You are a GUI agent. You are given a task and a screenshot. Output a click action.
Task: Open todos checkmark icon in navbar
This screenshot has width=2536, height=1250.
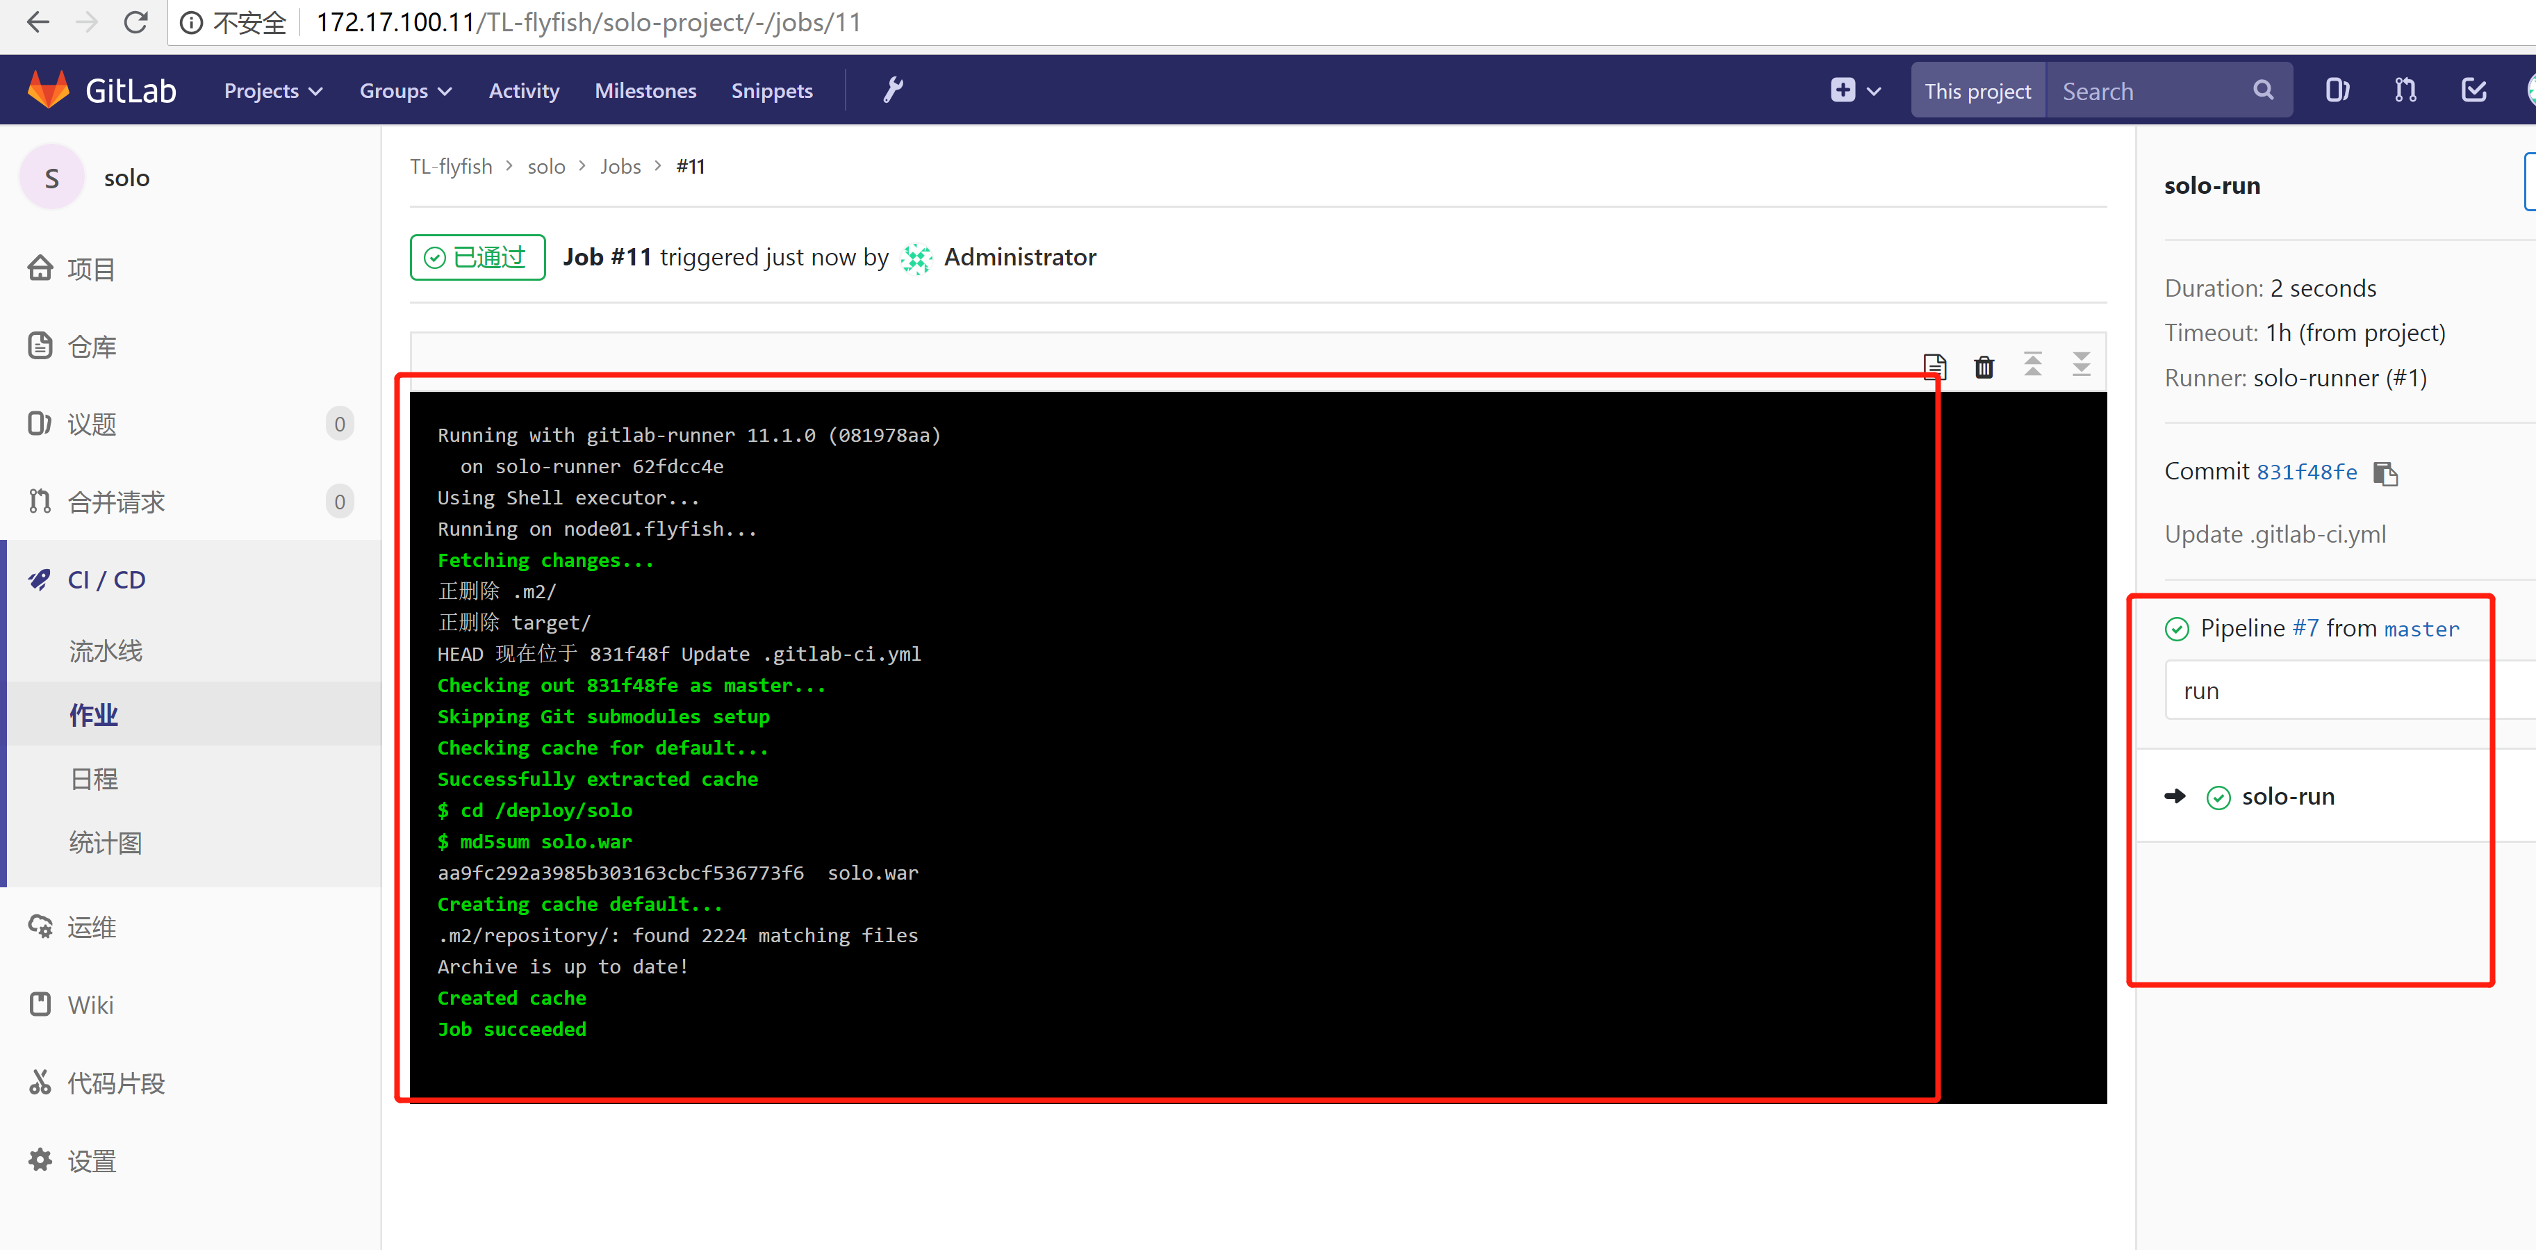click(x=2474, y=90)
